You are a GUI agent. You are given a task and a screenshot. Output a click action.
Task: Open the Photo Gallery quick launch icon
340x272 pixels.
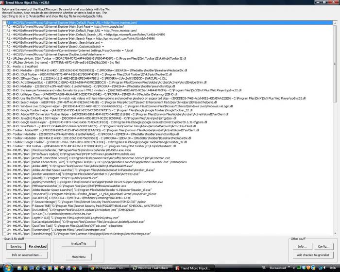pos(56,268)
